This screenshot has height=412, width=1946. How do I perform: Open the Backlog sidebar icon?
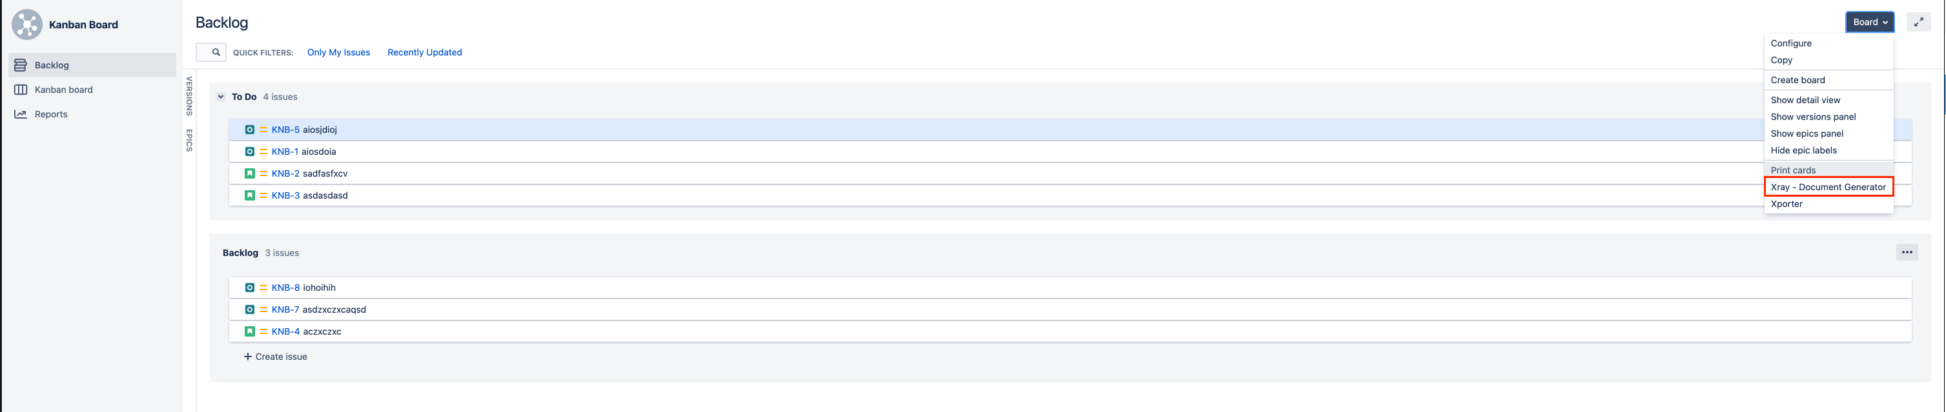pyautogui.click(x=21, y=65)
